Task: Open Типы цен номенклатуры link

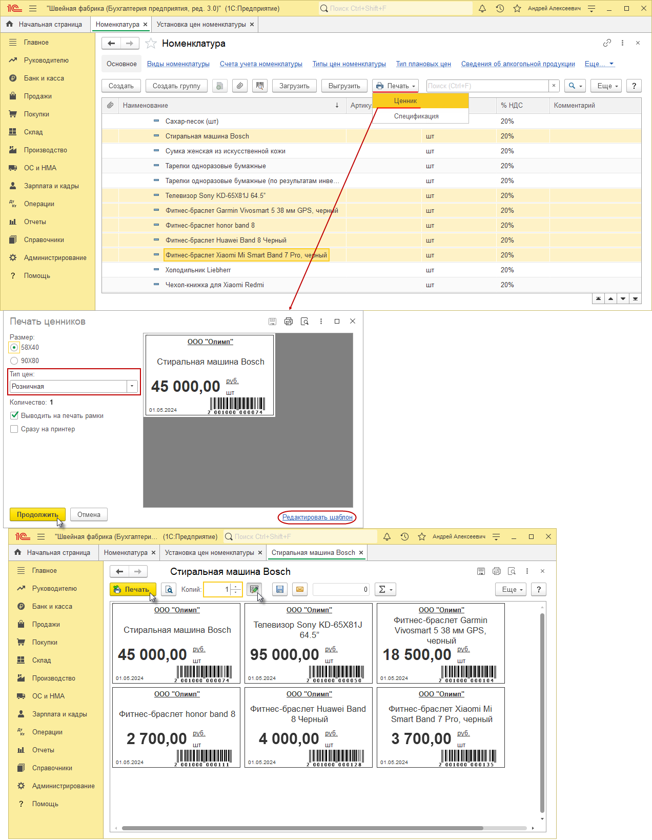Action: click(349, 64)
